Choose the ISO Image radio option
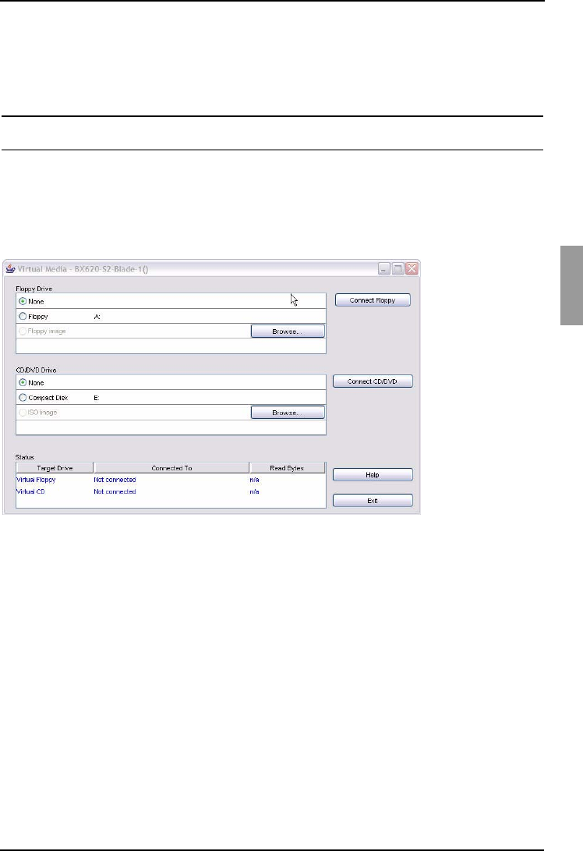 [23, 413]
